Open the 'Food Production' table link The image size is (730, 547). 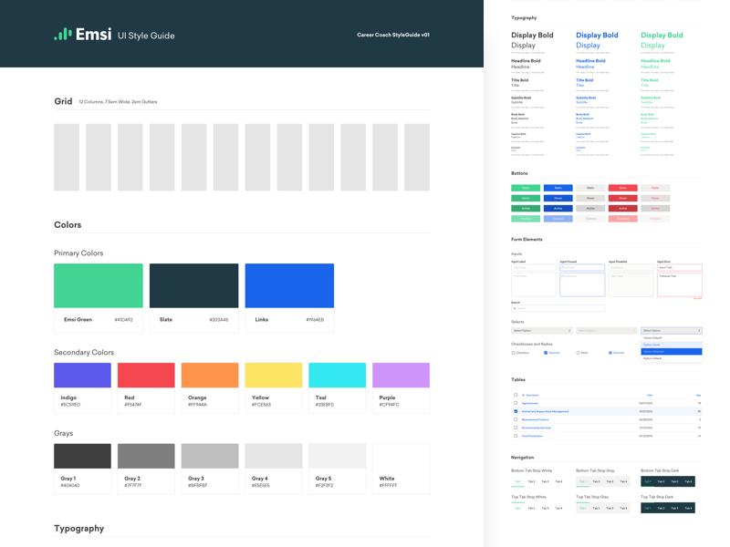531,436
